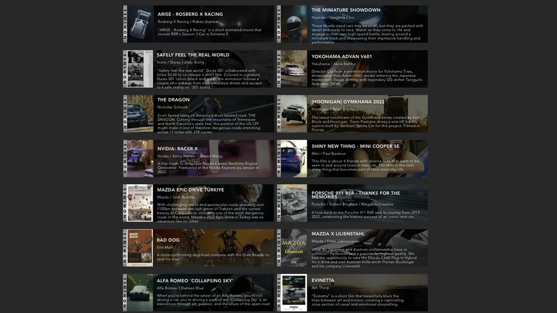
Task: Click the ARISE description about Extreme E
Action: click(209, 32)
